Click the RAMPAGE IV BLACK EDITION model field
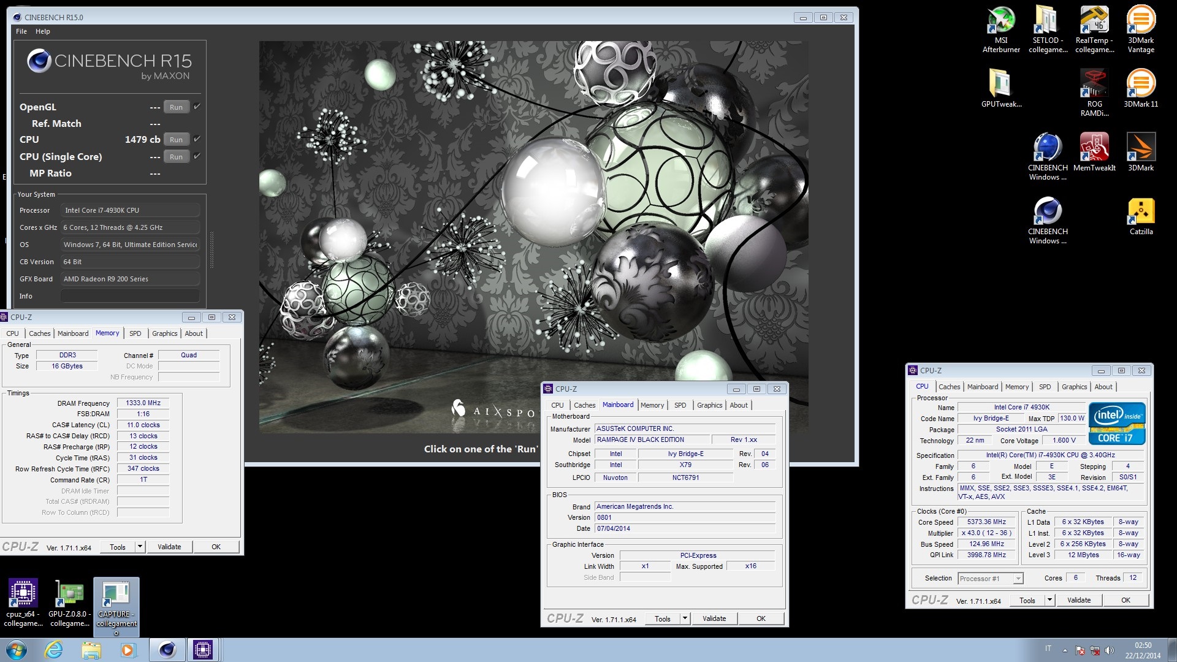Screen dimensions: 1177x662 pos(651,439)
